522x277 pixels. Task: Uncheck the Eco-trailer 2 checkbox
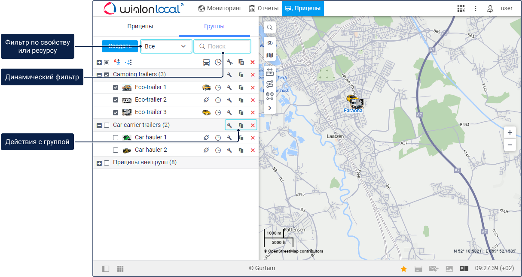pyautogui.click(x=116, y=100)
